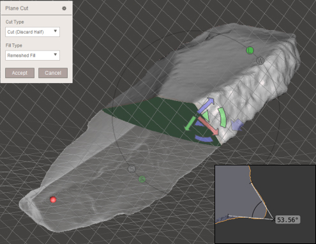
Task: Click the Cancel button
Action: coord(53,73)
